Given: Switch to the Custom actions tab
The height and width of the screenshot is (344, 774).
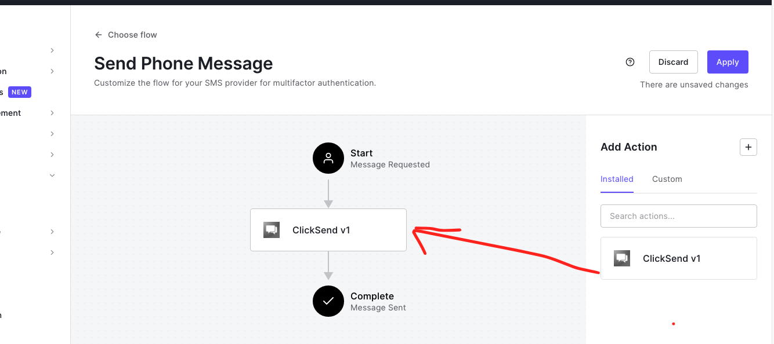Looking at the screenshot, I should tap(667, 179).
